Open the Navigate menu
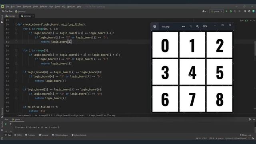This screenshot has width=256, height=144. click(27, 6)
